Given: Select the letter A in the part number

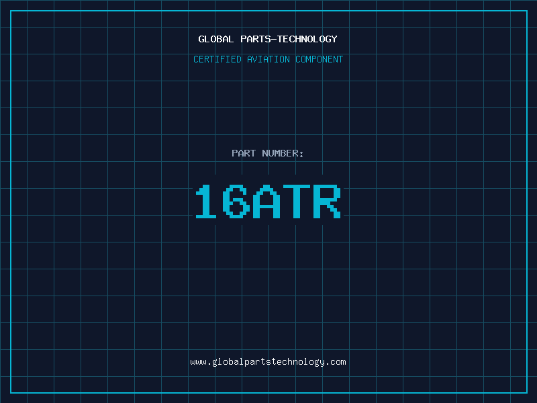Looking at the screenshot, I should (268, 202).
